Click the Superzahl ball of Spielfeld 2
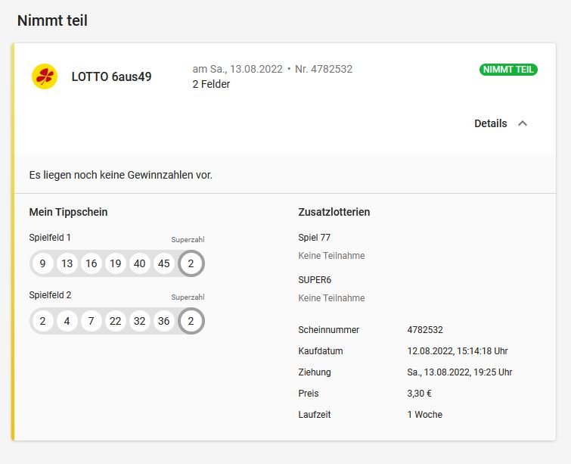 click(191, 321)
